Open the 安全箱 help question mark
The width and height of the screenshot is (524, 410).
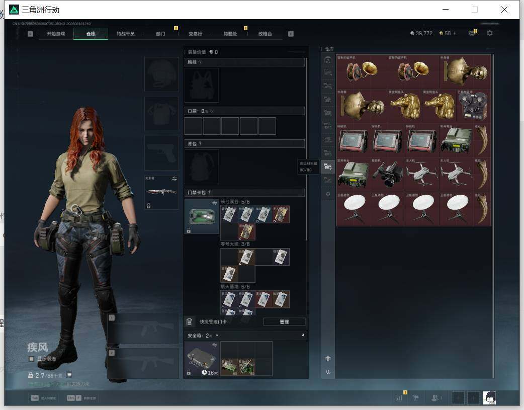[x=217, y=336]
